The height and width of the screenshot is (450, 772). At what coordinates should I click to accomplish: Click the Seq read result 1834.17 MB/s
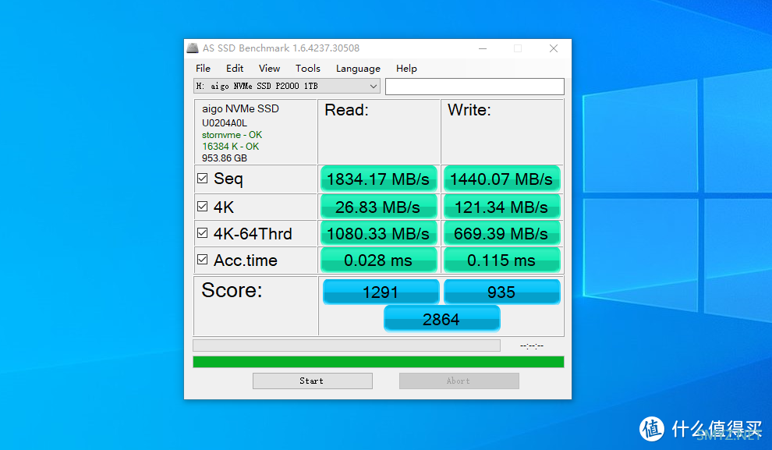point(378,179)
